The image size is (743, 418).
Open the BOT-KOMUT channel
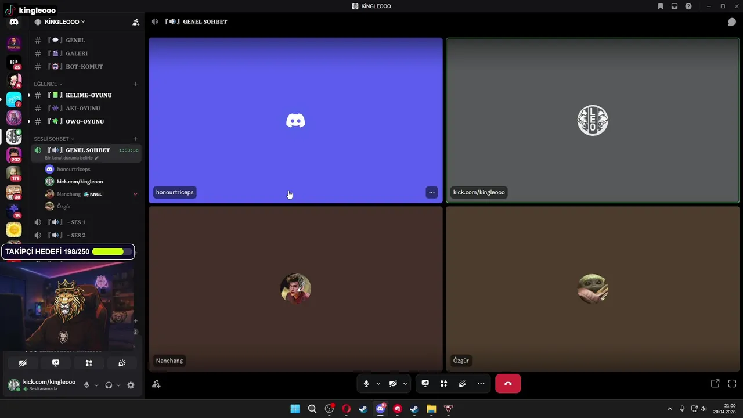pyautogui.click(x=86, y=67)
